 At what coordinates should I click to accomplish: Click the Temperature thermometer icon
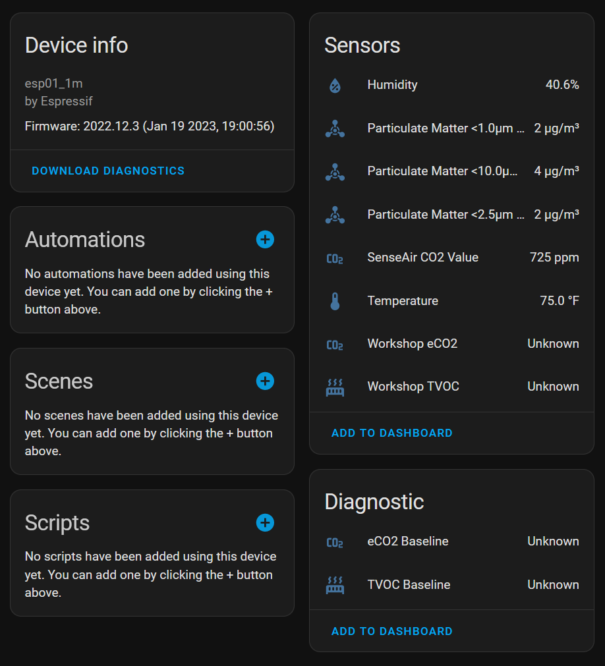click(x=335, y=301)
